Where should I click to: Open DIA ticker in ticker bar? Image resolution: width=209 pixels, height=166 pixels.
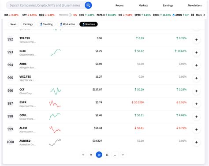click(x=11, y=15)
